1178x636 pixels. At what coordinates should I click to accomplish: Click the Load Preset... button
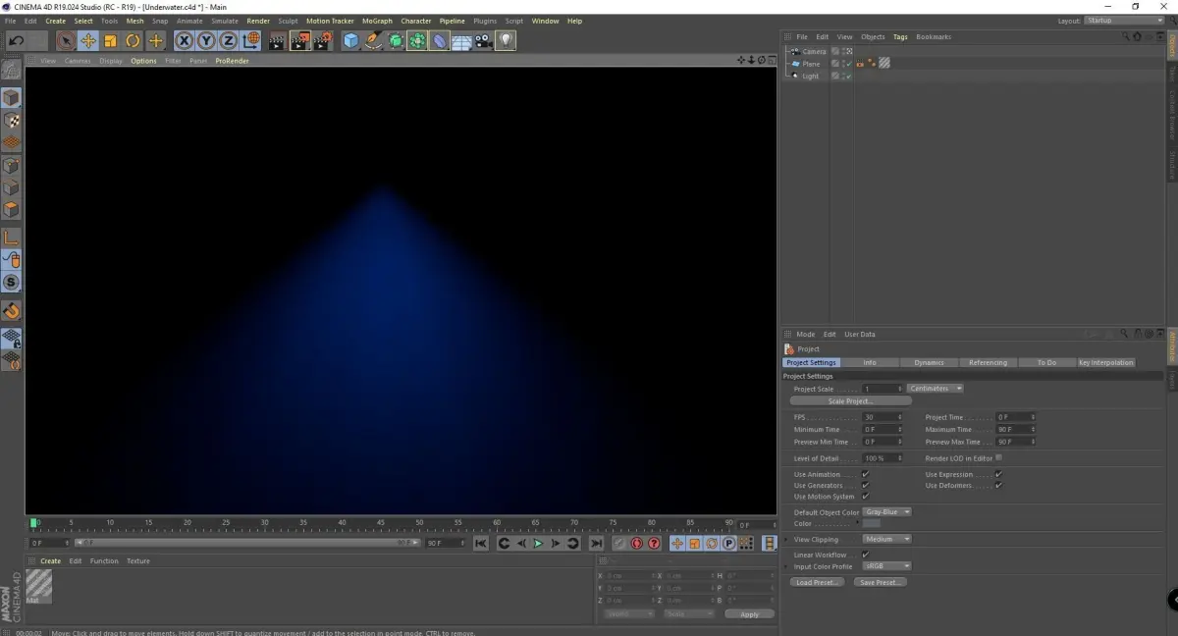[817, 582]
